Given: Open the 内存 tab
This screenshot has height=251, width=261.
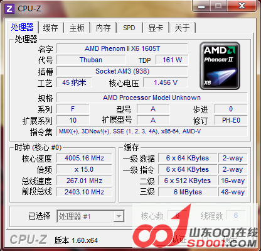Looking at the screenshot, I should point(104,28).
